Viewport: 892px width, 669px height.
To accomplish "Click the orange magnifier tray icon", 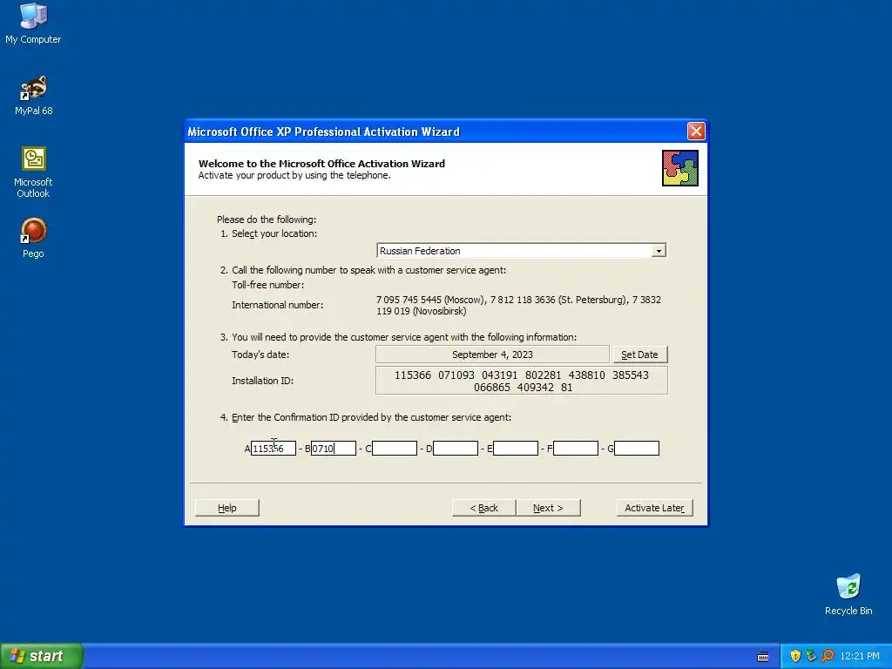I will [828, 656].
